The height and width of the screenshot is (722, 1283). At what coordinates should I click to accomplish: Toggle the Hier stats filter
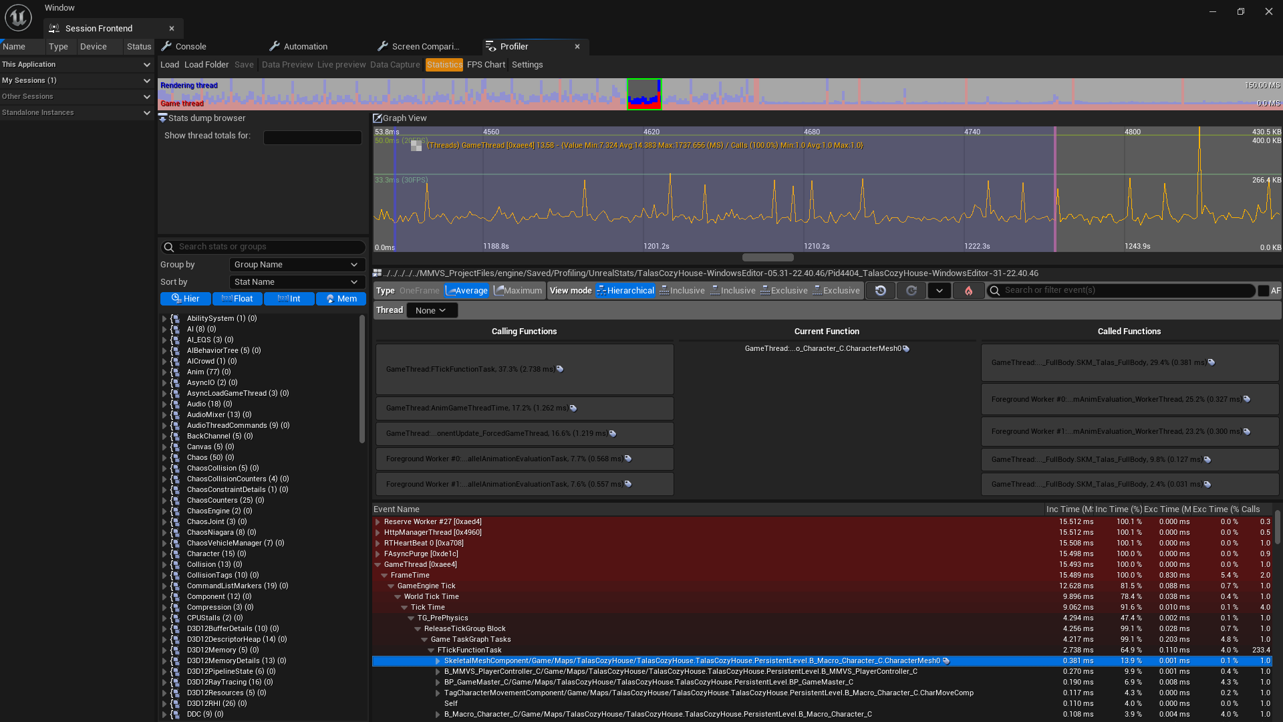[x=186, y=299]
